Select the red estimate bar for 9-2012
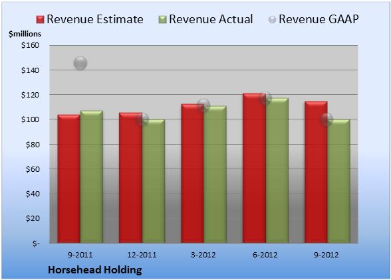 click(316, 172)
